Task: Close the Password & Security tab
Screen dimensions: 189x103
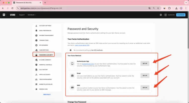Action: tap(40, 2)
